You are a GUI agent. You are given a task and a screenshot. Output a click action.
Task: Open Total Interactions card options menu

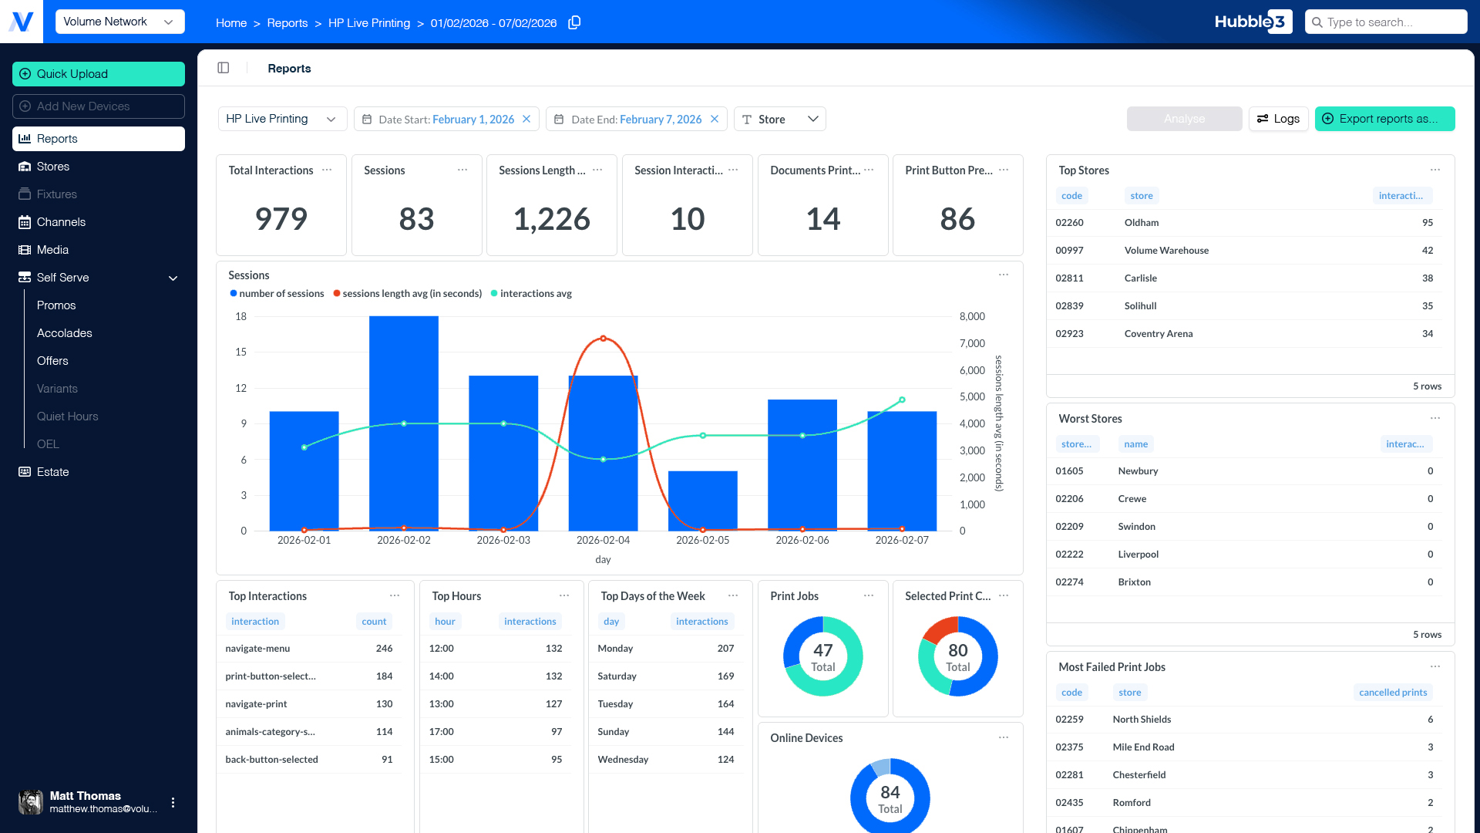(327, 170)
